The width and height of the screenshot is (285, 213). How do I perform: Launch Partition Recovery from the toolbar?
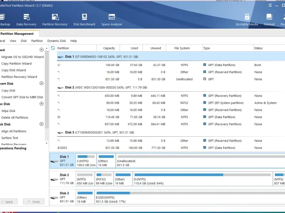point(55,20)
